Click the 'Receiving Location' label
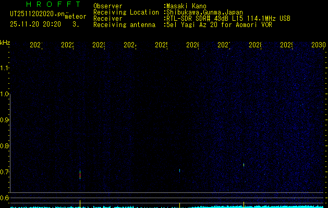Viewport: 328px width, 208px height. click(x=126, y=12)
